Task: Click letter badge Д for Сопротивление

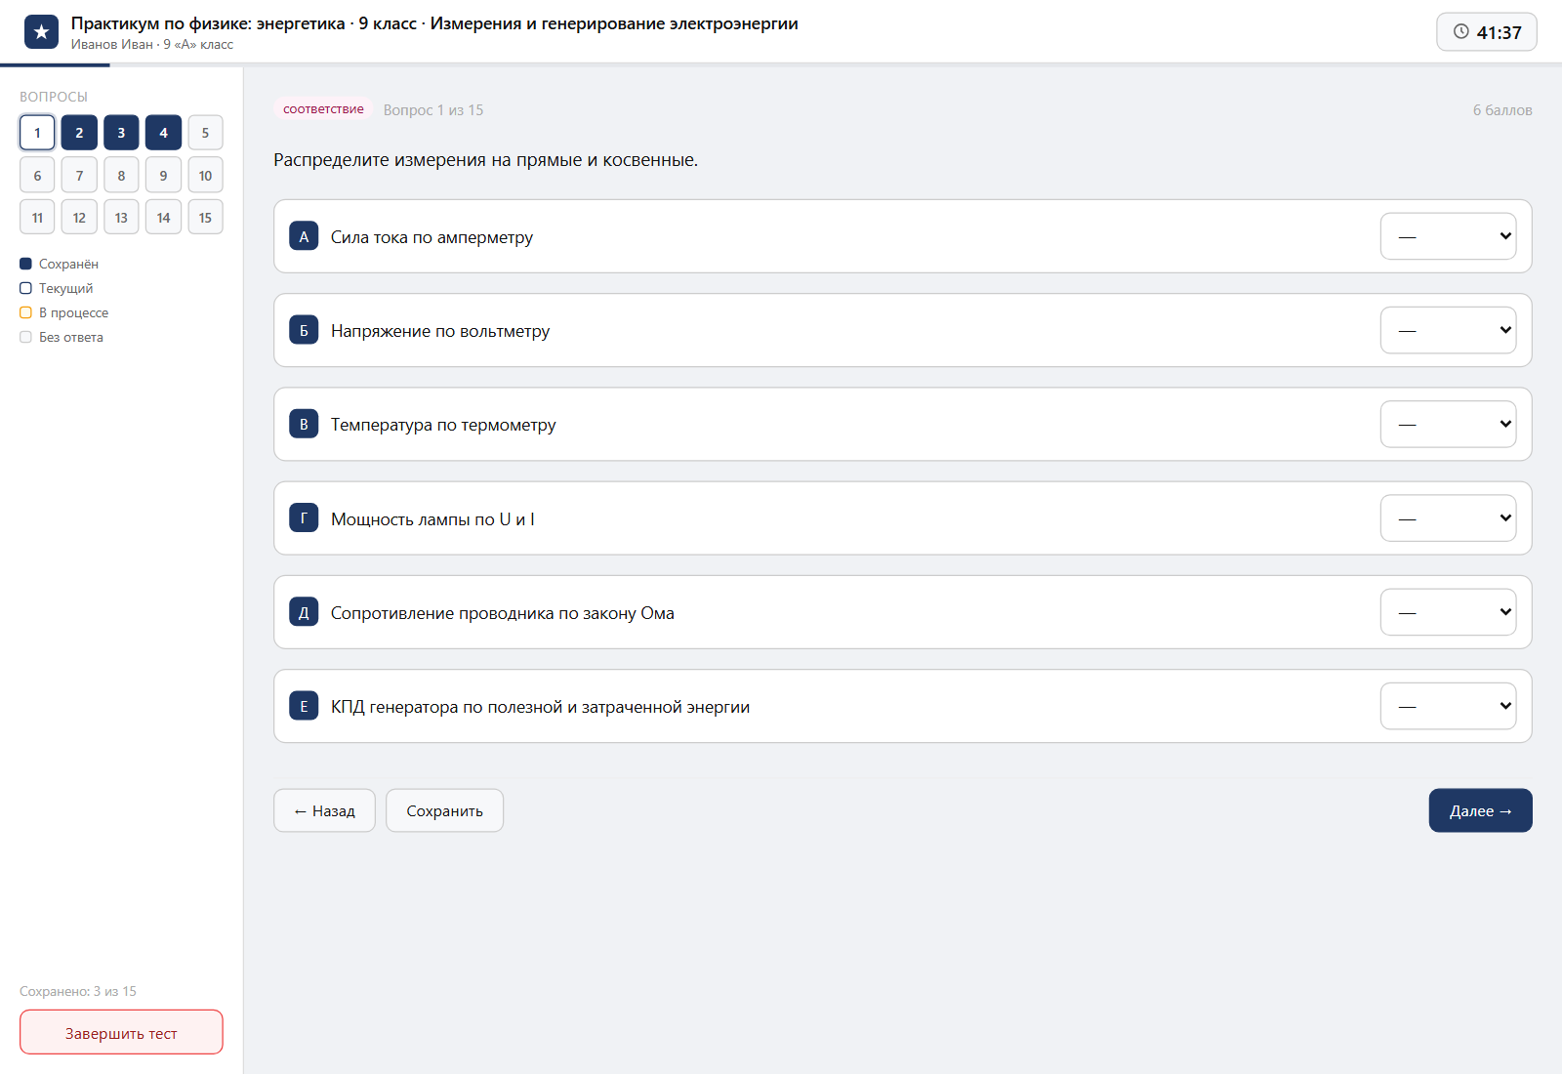Action: pyautogui.click(x=304, y=612)
